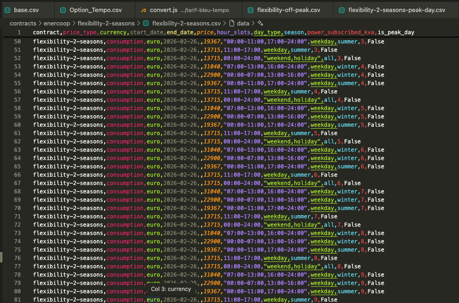Image resolution: width=459 pixels, height=303 pixels.
Task: Click "00:00-07:00,13:00-16:00" on line 59
Action: tap(265, 117)
